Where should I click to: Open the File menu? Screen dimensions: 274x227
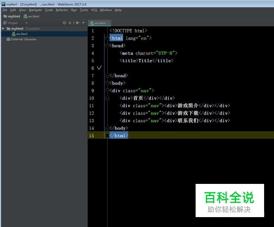[5, 10]
